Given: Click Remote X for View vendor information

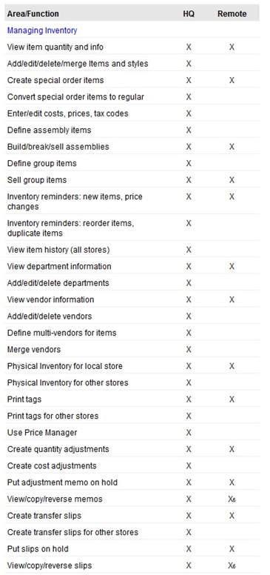Looking at the screenshot, I should coord(232,299).
